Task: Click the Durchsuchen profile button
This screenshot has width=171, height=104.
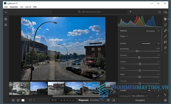Action: pyautogui.click(x=150, y=31)
